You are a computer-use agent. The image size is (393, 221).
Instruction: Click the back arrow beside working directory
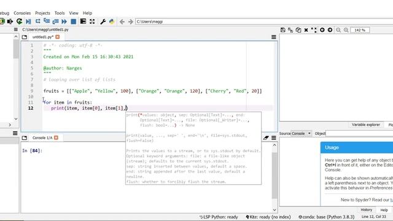click(122, 22)
